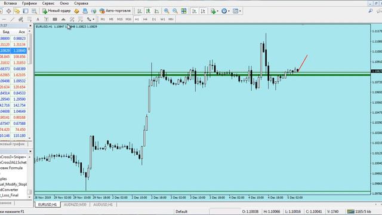Click the globe icon beside Авто-торговля
This screenshot has height=215, width=382.
(94, 11)
